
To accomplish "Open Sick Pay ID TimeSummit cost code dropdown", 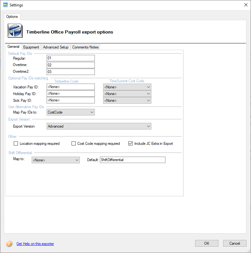I will click(127, 100).
